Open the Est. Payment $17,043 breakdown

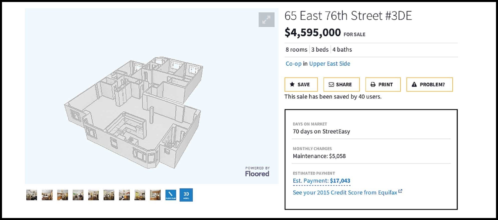tap(321, 180)
